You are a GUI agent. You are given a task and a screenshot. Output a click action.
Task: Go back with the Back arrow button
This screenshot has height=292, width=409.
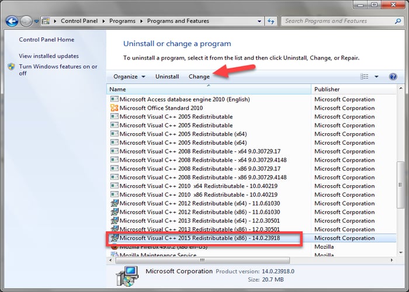12,21
